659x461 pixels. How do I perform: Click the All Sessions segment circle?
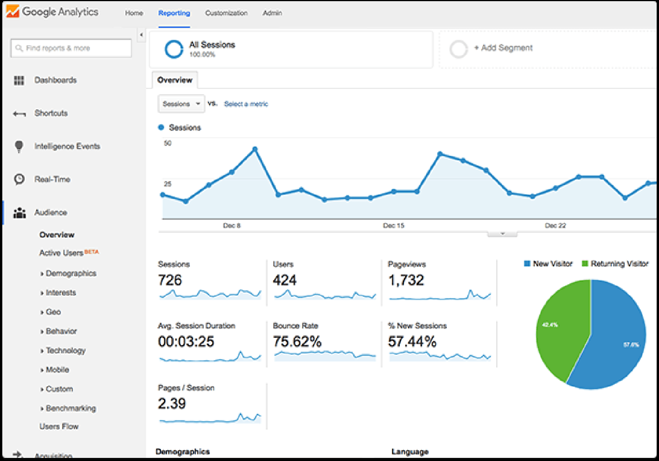coord(174,49)
